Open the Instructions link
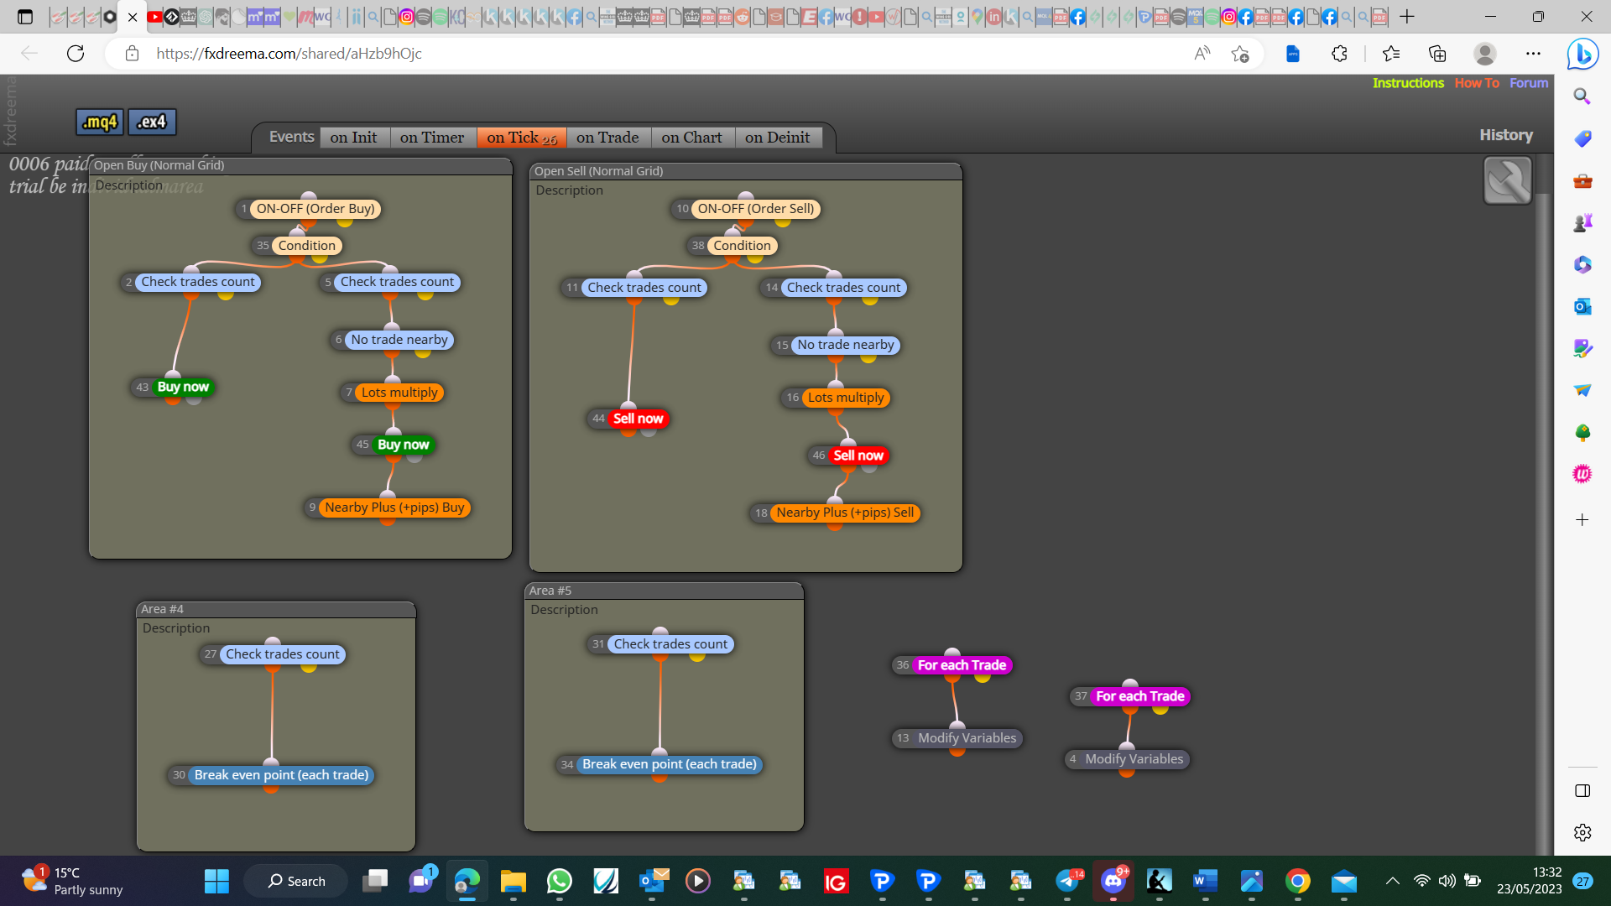1611x906 pixels. [x=1408, y=83]
